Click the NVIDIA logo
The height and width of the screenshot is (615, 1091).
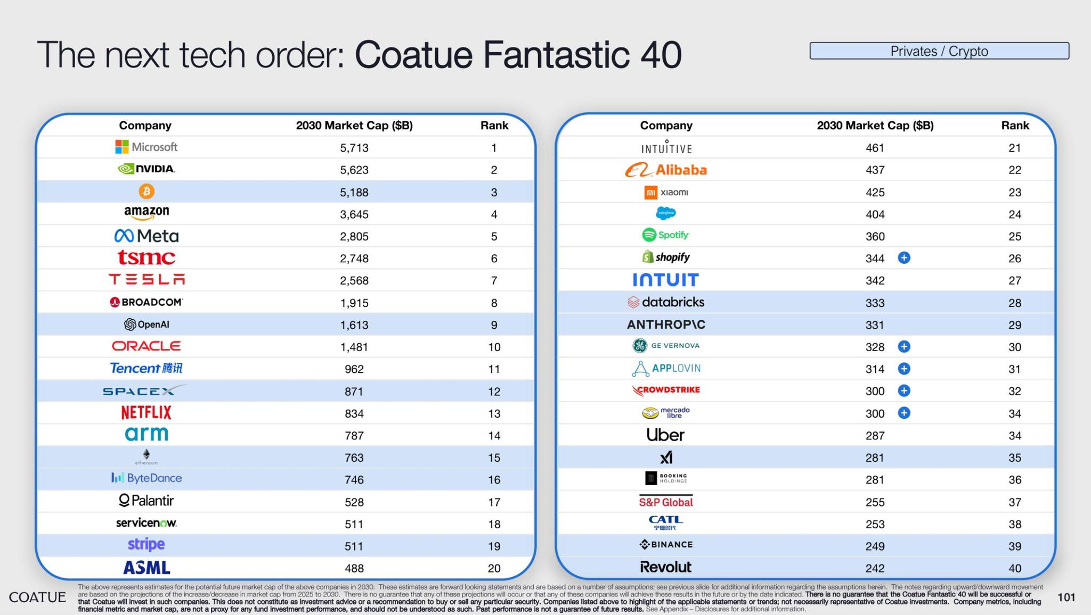tap(146, 169)
